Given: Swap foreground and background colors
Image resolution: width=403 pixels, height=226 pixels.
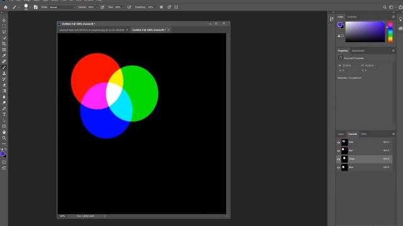Looking at the screenshot, I should (x=6, y=149).
